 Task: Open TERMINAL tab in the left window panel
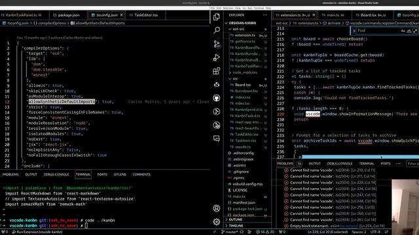[x=83, y=174]
